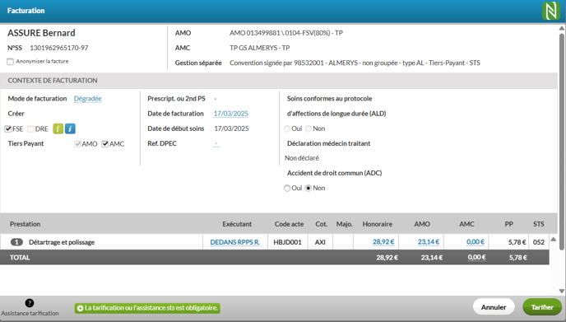Click table scroll-up arrow beside STS 052

pos(554,240)
